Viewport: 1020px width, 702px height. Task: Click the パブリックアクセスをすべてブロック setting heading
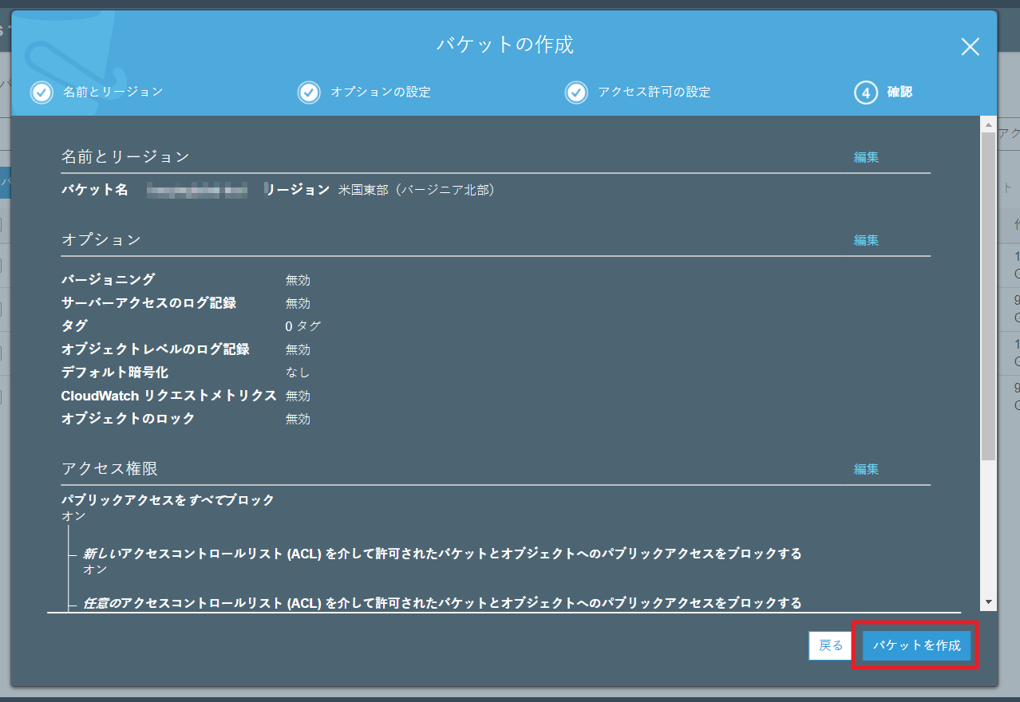tap(168, 500)
